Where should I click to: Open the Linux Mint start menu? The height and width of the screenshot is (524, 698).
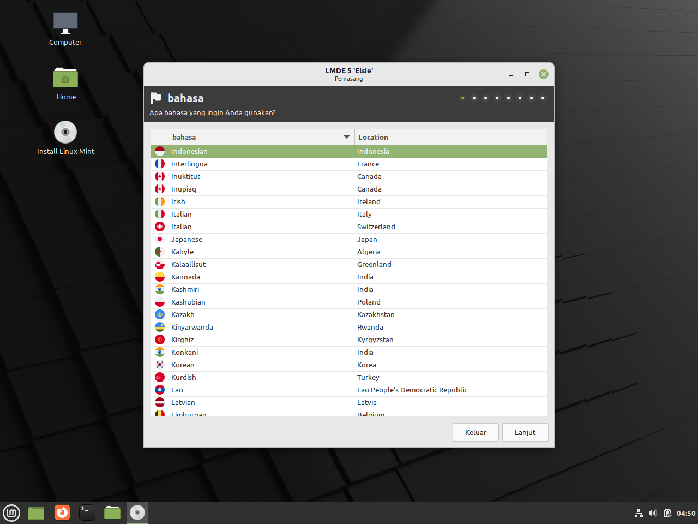point(11,513)
